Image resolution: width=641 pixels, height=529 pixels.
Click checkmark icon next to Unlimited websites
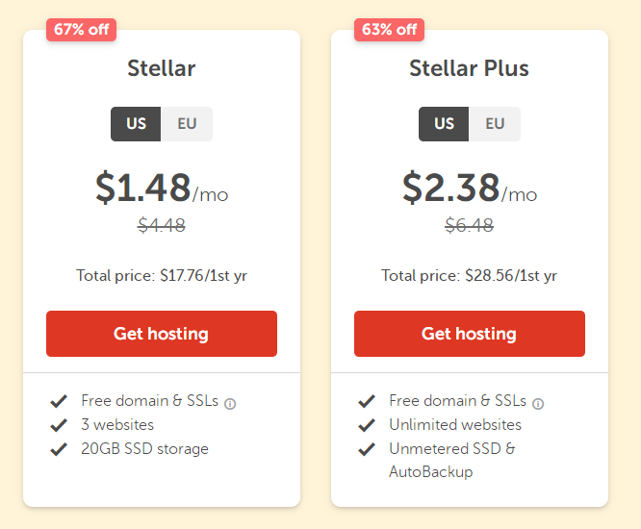click(367, 425)
